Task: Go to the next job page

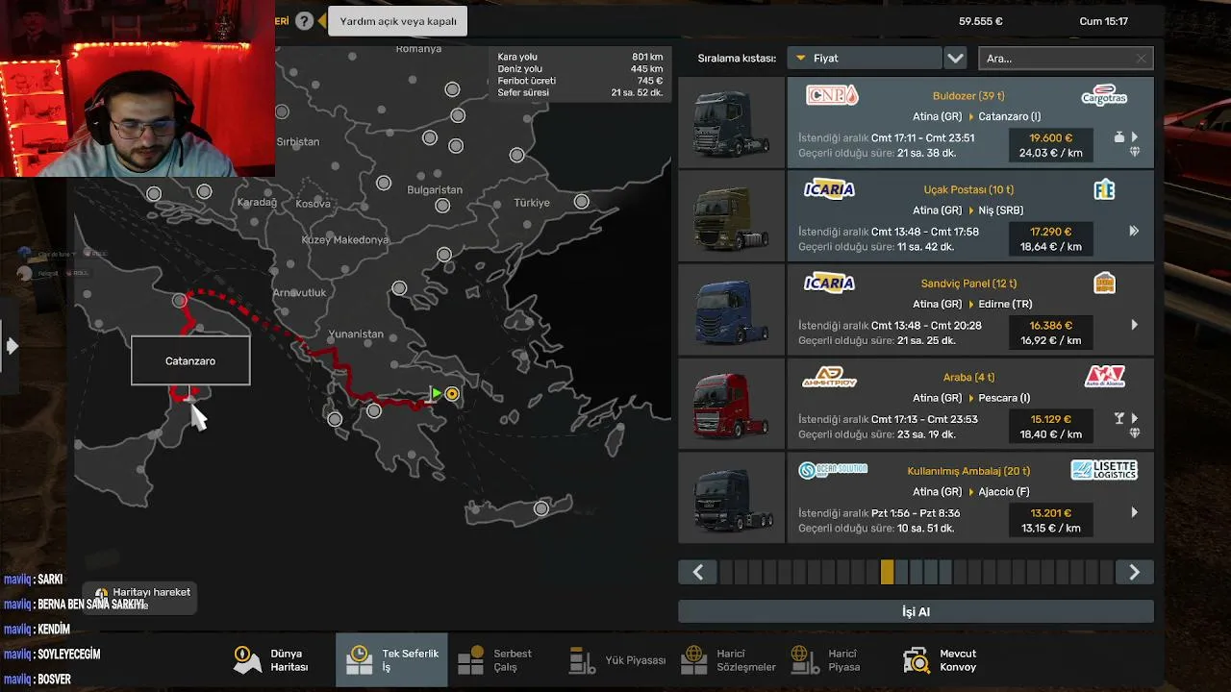Action: pos(1135,573)
